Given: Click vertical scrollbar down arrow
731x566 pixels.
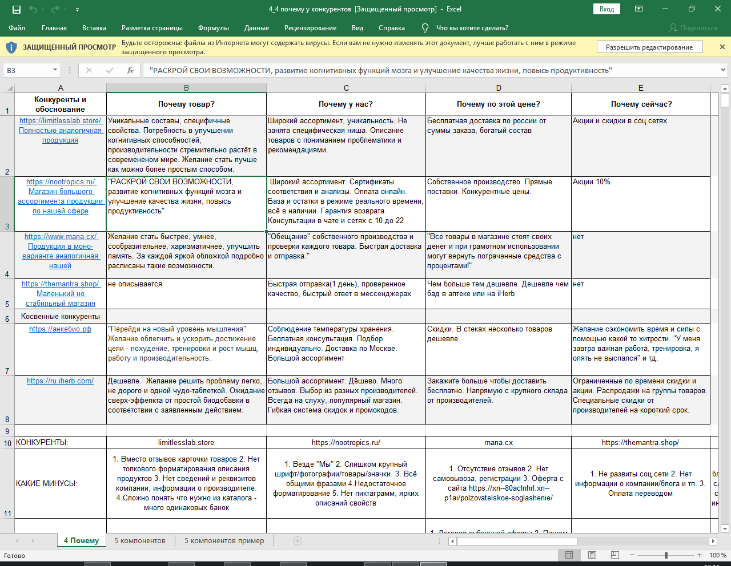Looking at the screenshot, I should 725,529.
